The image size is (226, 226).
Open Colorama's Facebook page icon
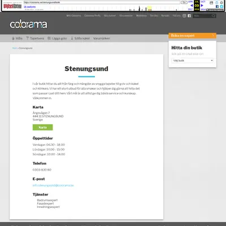pyautogui.click(x=189, y=16)
